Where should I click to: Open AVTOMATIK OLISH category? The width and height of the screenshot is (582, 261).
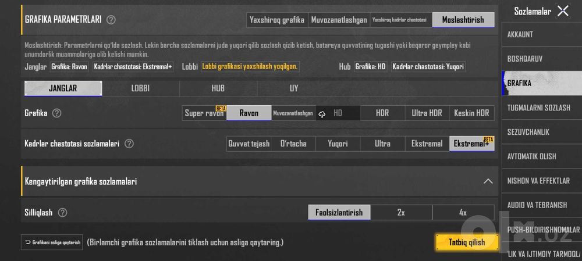[x=542, y=156]
